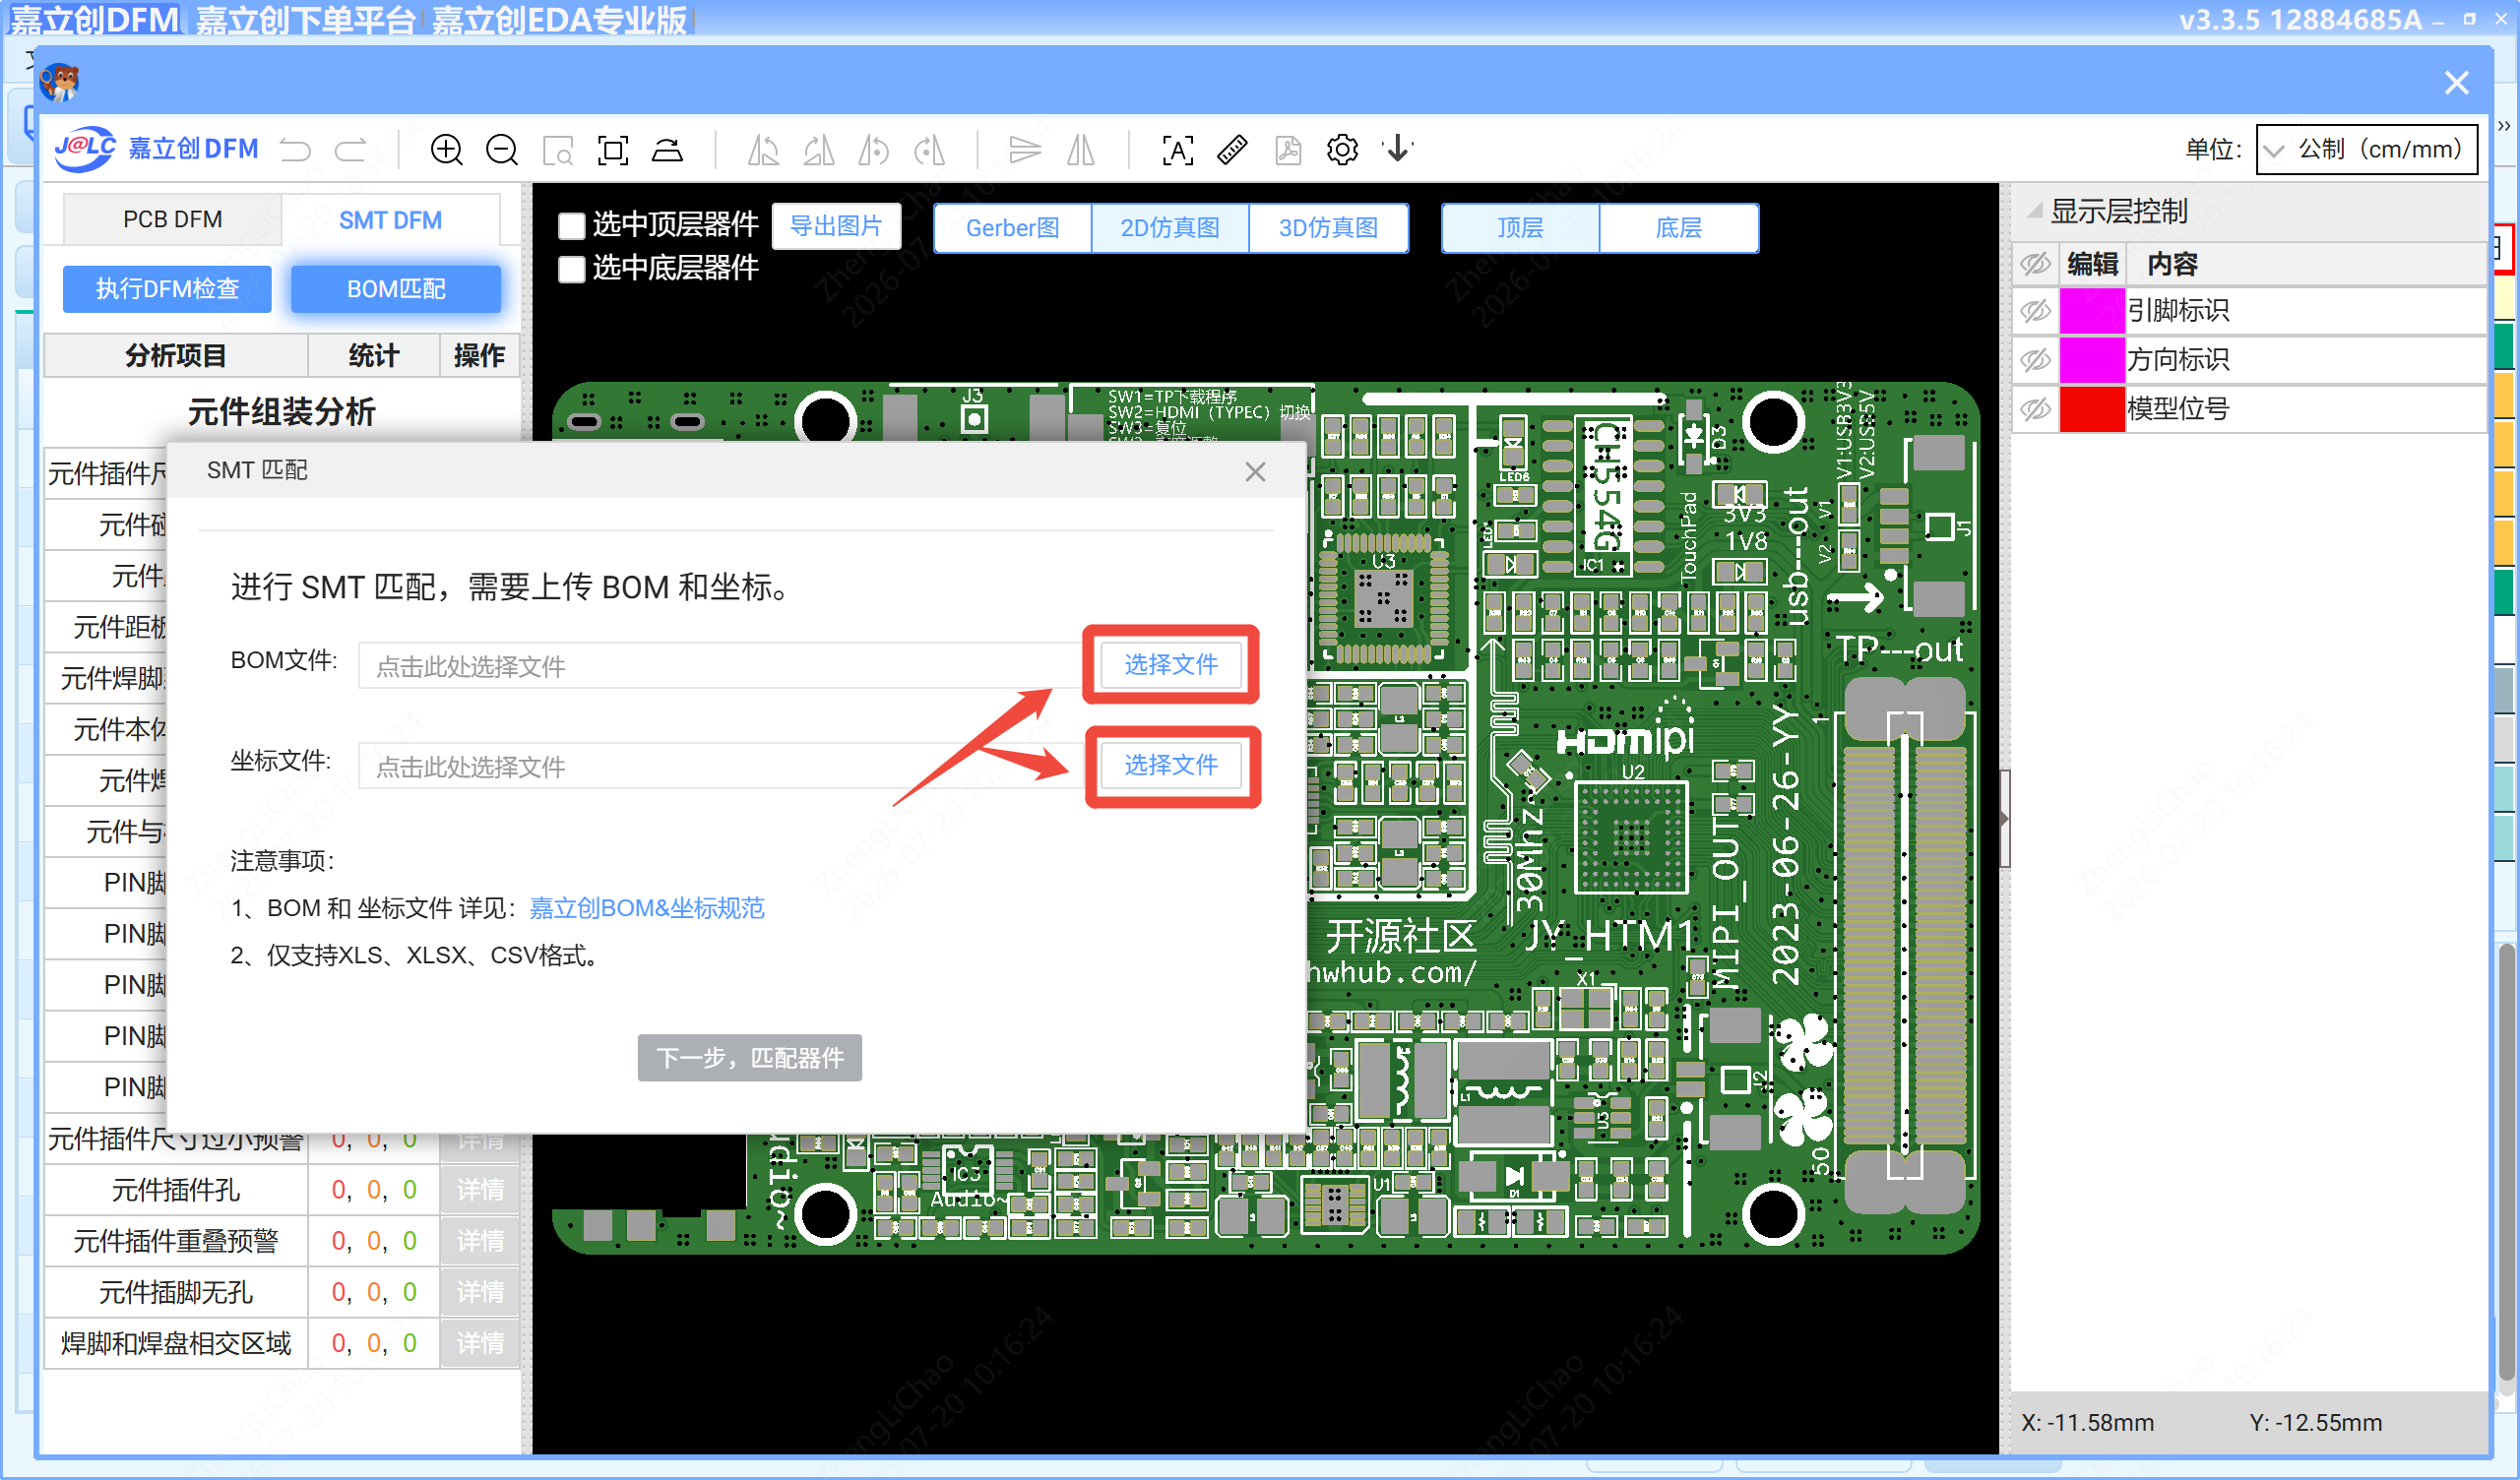Click 详情 for 焊脚和焊盘相交区域 row
This screenshot has width=2520, height=1480.
[480, 1343]
